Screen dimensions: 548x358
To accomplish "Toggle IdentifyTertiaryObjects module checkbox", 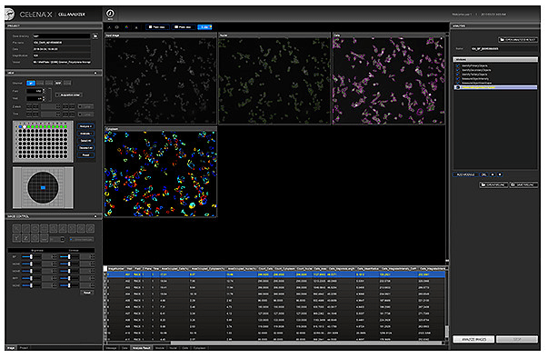I will (x=457, y=75).
